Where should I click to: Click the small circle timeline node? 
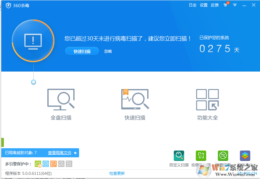coord(33,82)
